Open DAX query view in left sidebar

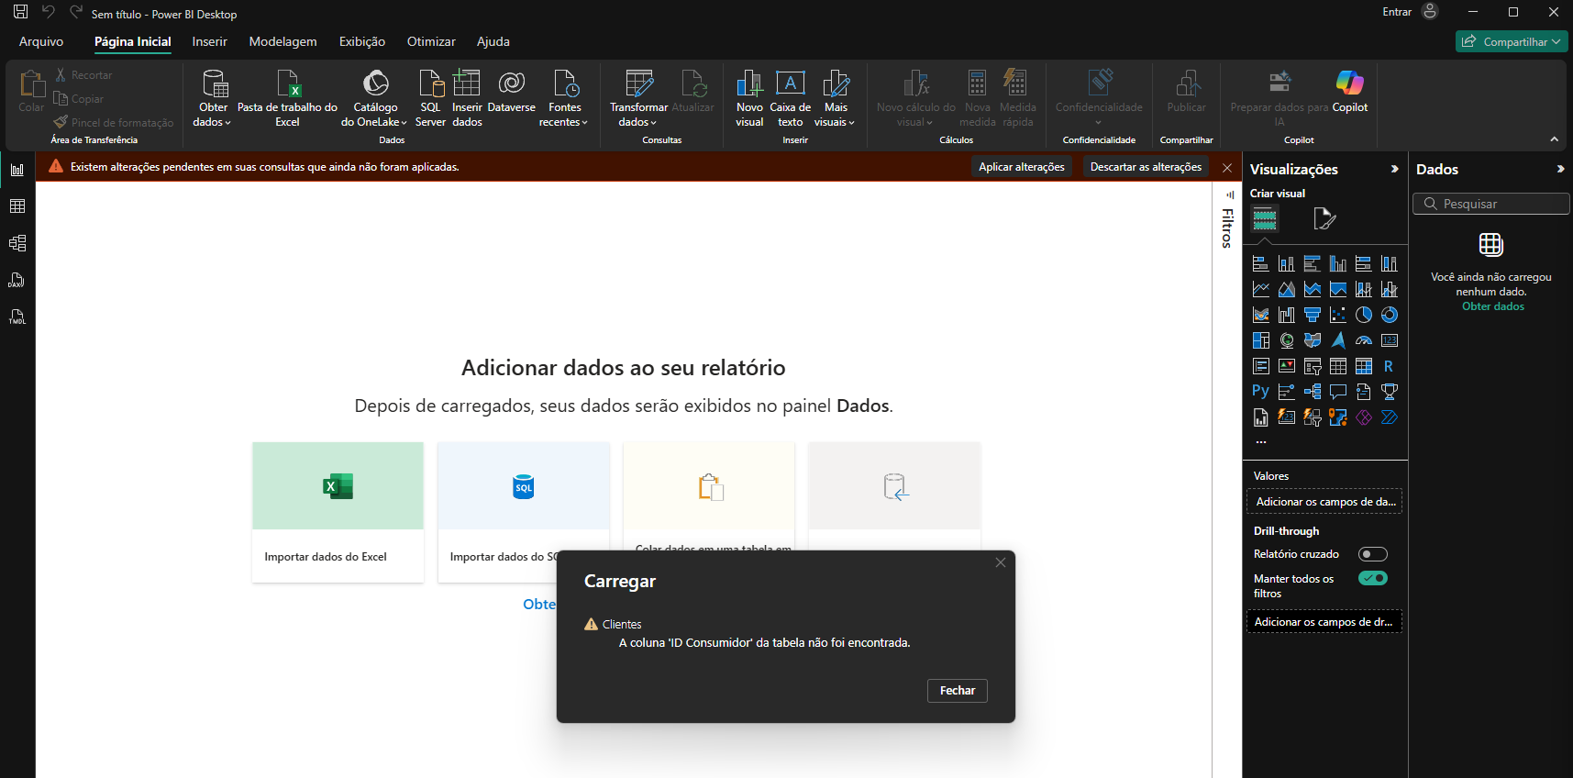click(17, 280)
